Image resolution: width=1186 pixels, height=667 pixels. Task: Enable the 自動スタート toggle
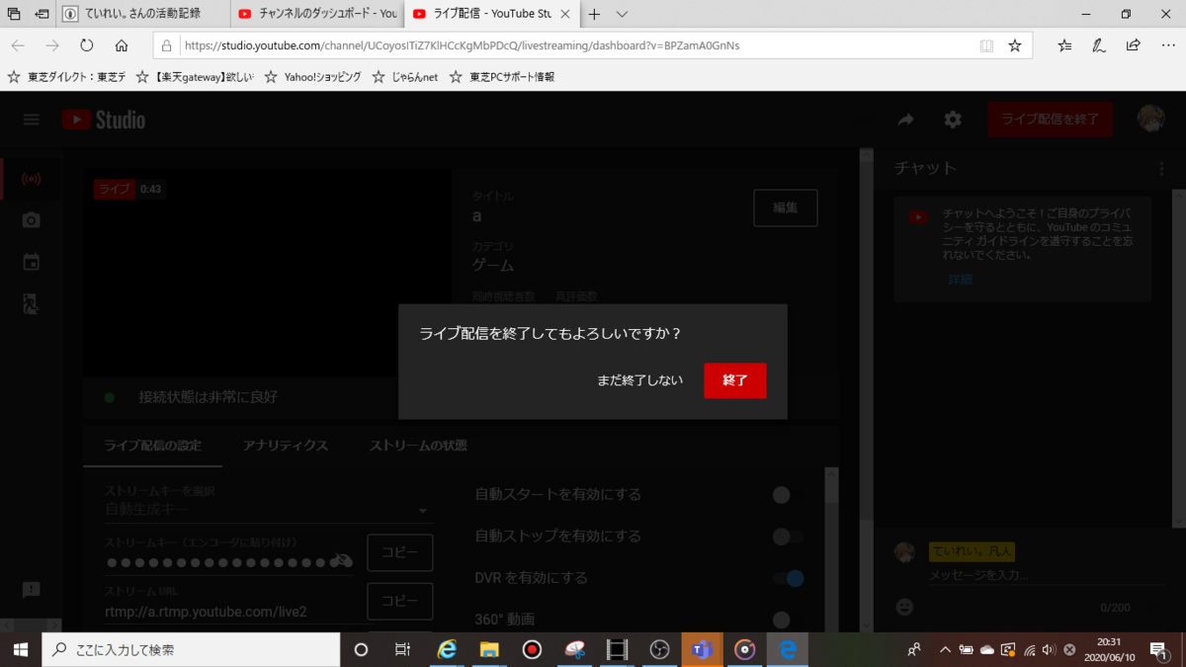(x=781, y=495)
